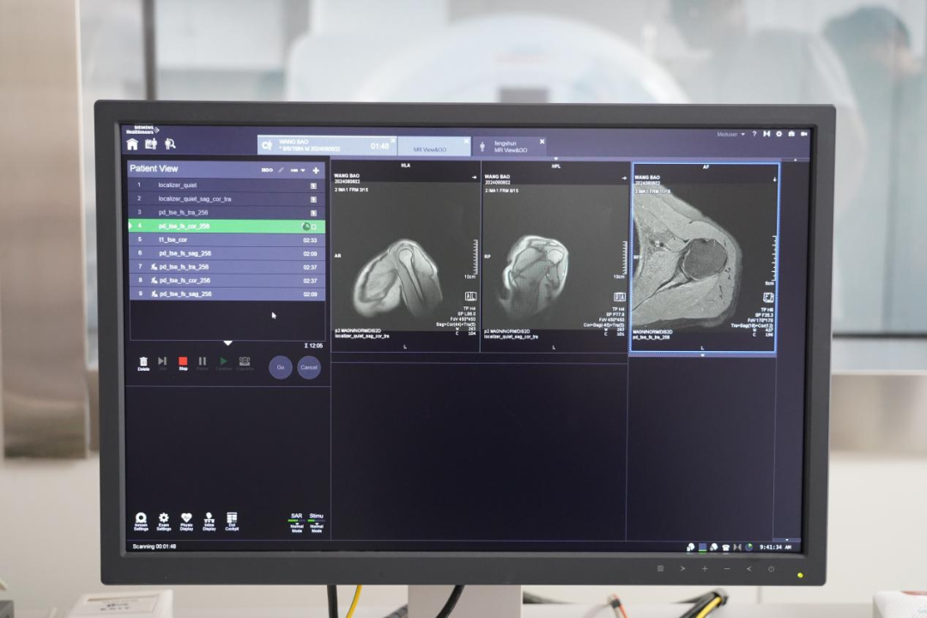Select the HPL localizer image segment
Screen dimensions: 927x618
coord(554,257)
